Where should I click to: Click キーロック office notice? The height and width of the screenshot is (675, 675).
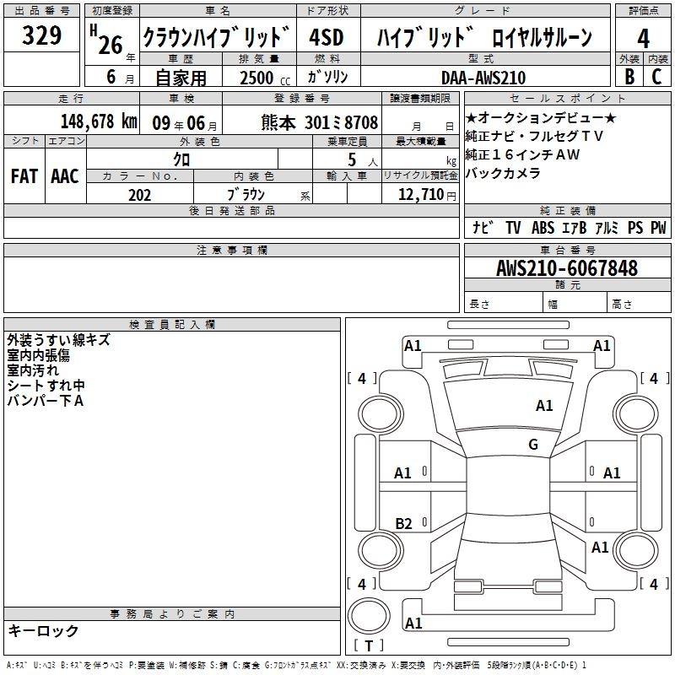(43, 630)
